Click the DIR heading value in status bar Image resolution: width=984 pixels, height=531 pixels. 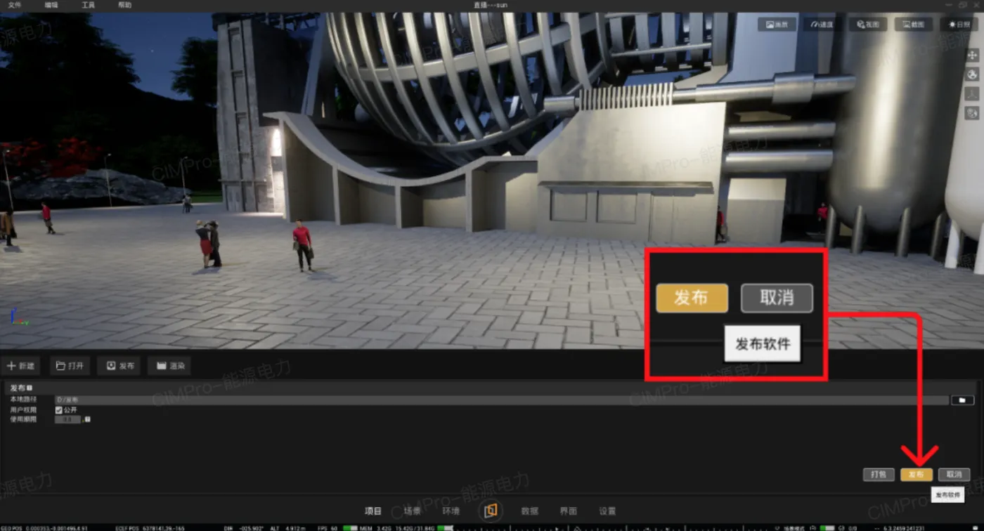(244, 527)
